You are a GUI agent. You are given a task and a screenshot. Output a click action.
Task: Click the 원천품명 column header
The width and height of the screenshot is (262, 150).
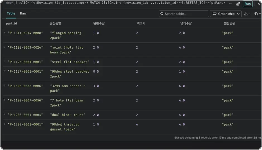click(55, 23)
